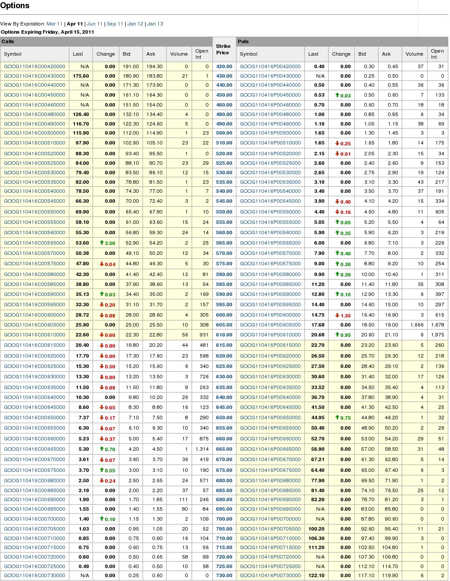Click open interest 931 on the 610 call

click(204, 335)
